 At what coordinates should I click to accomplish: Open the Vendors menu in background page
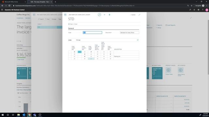click(28, 18)
